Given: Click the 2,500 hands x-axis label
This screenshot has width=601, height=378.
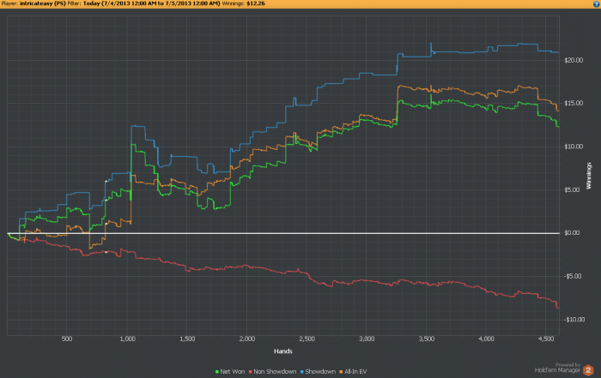Looking at the screenshot, I should [307, 339].
